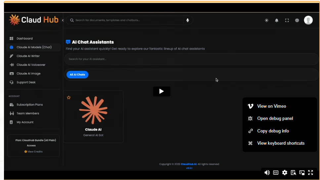Click the View Credits link

pos(33,152)
